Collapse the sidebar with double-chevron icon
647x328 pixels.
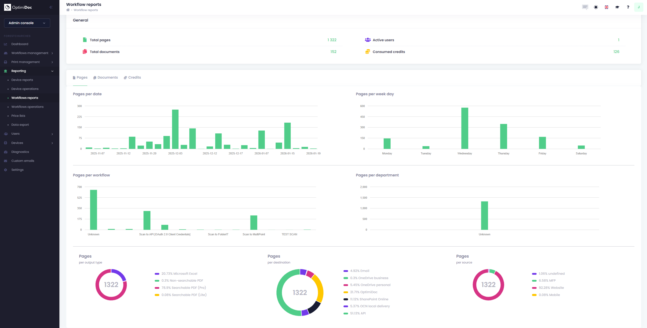pyautogui.click(x=51, y=7)
